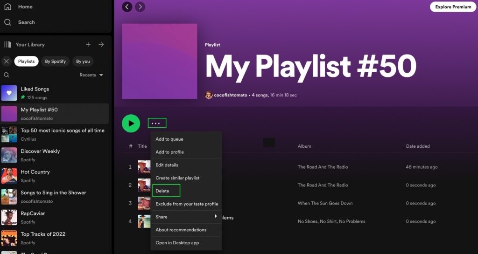Enable the By you filter chip
This screenshot has width=478, height=254.
(83, 61)
